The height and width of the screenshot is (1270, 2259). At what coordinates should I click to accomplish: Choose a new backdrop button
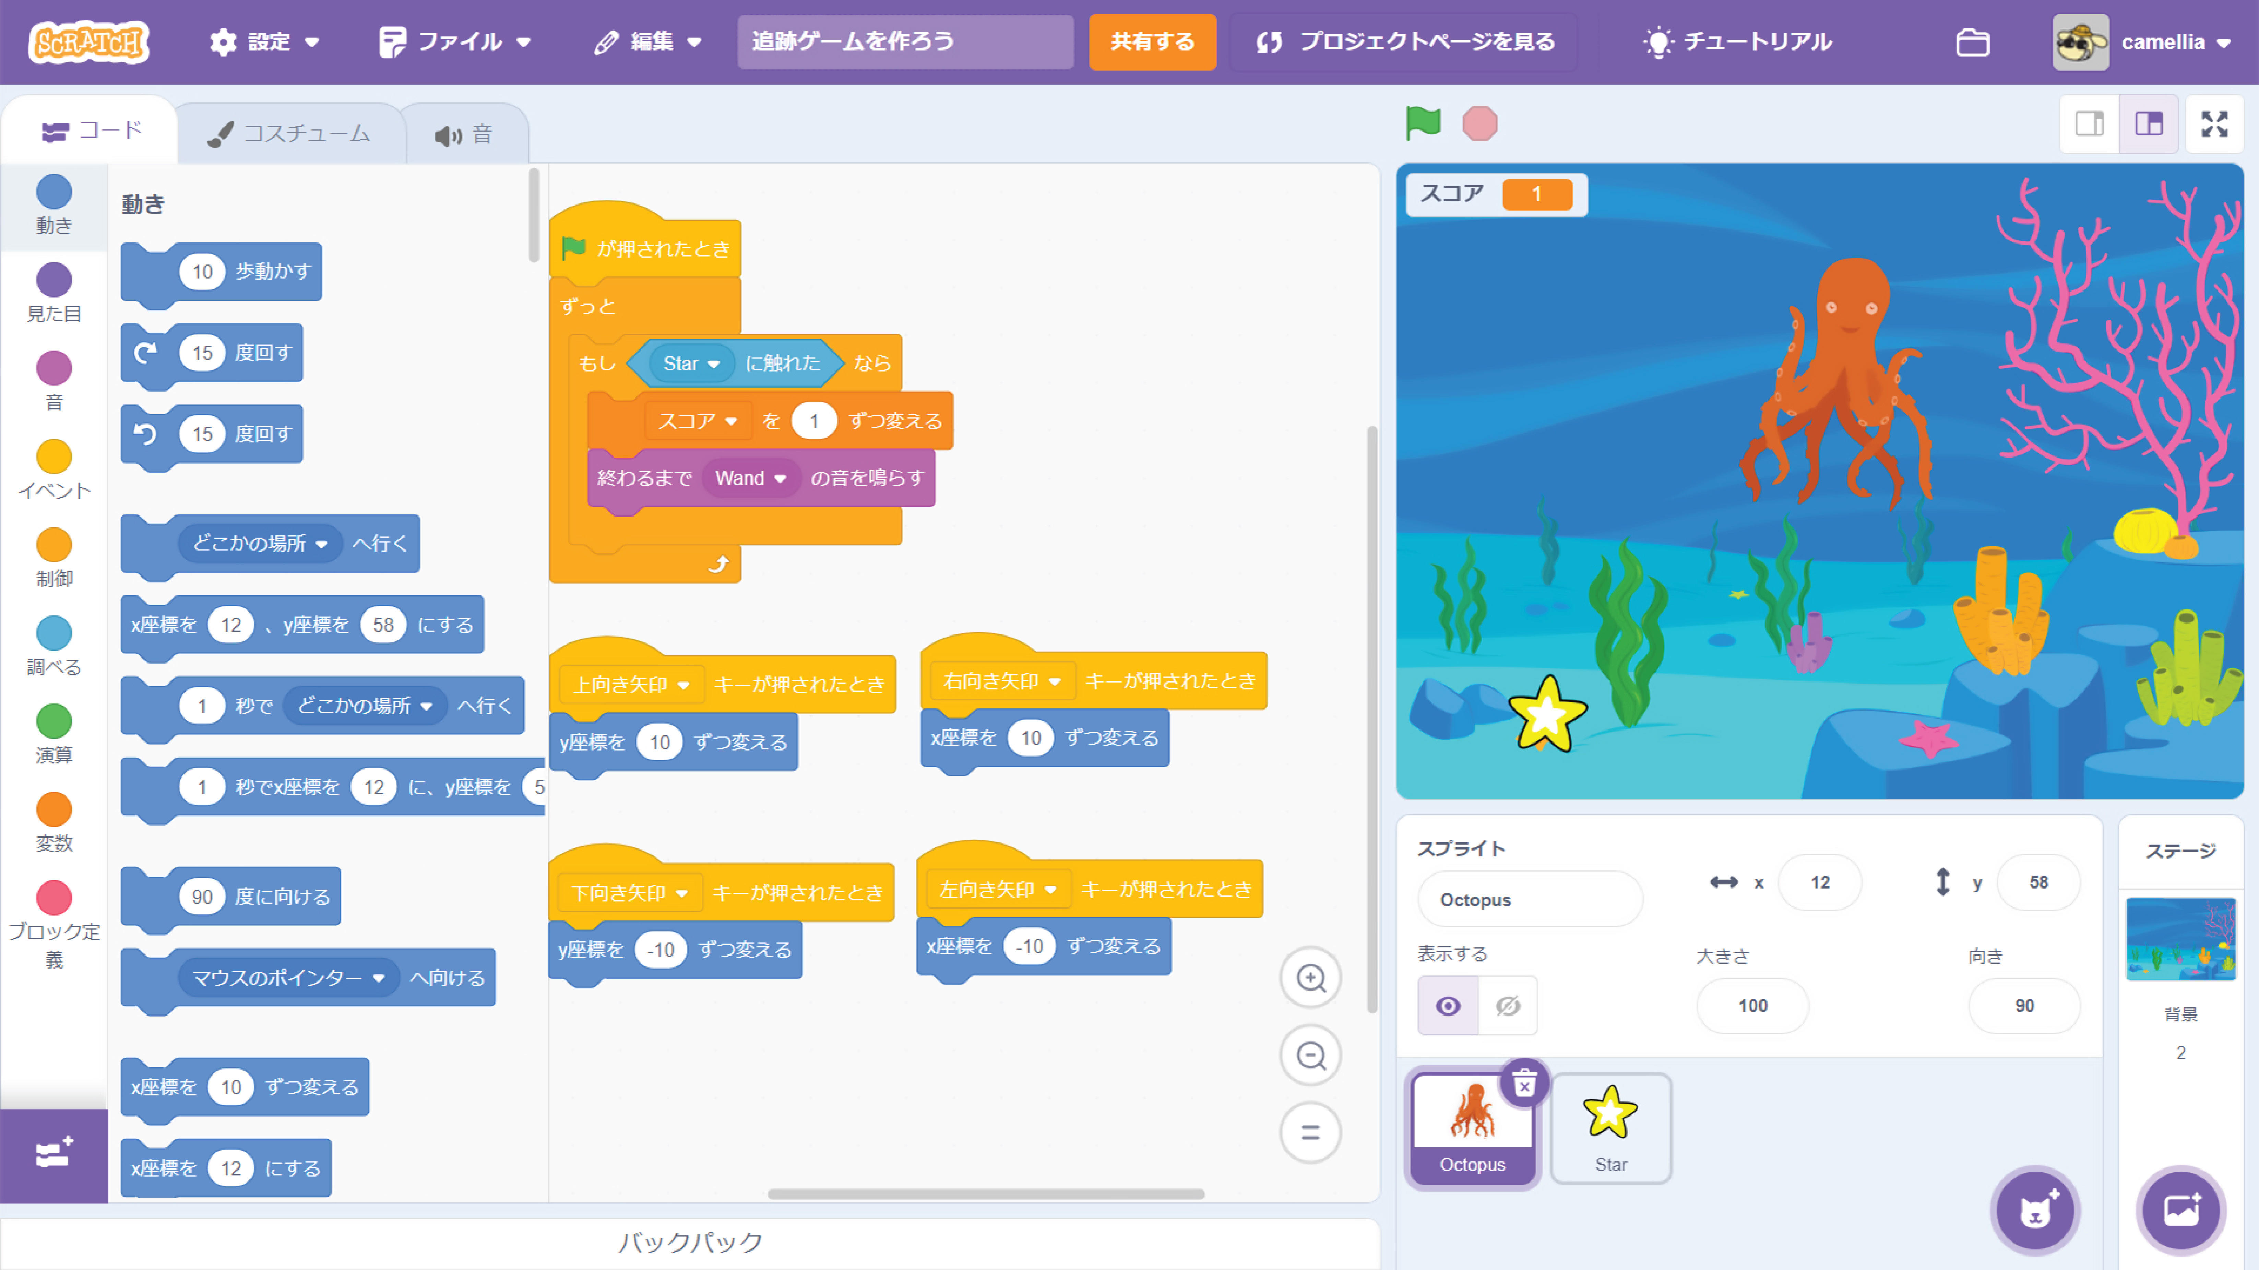(2181, 1210)
